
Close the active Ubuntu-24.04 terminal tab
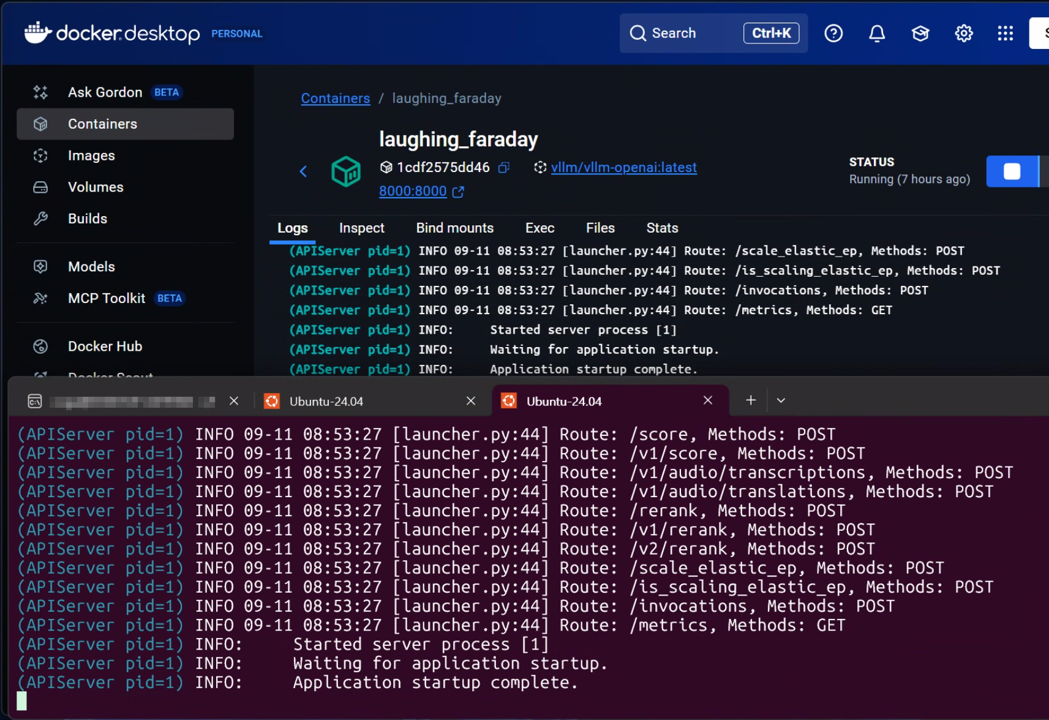[x=708, y=400]
